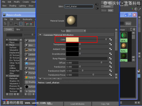This screenshot has height=106, width=142.
Task: Click the Copy Tab button
Action: coord(105,104)
